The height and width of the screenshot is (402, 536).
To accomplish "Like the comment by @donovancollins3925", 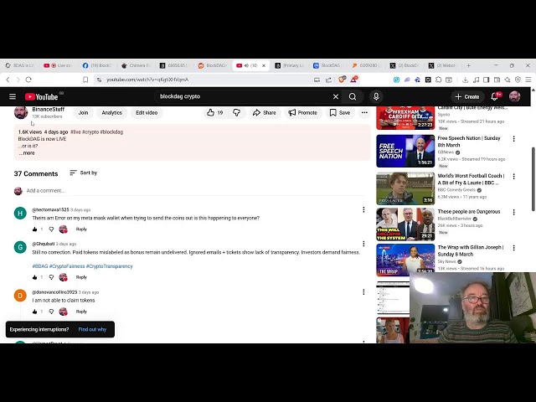I will point(34,312).
